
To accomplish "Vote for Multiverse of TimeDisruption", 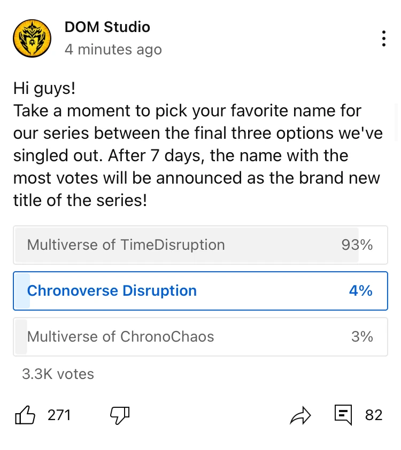I will point(126,245).
